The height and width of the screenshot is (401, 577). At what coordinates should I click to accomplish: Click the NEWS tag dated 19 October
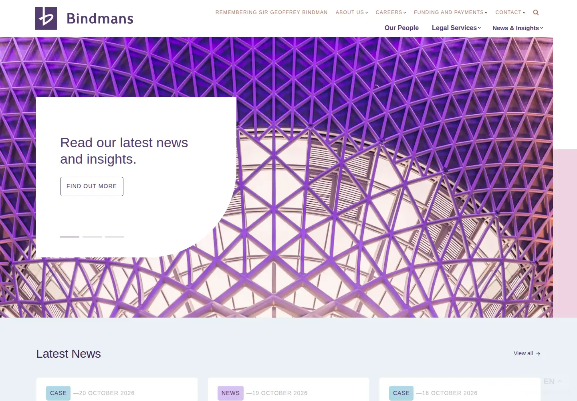(x=230, y=393)
